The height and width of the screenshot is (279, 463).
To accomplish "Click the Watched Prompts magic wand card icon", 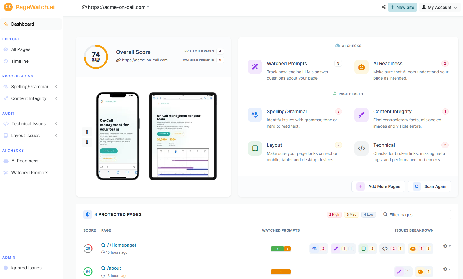I will tap(255, 67).
